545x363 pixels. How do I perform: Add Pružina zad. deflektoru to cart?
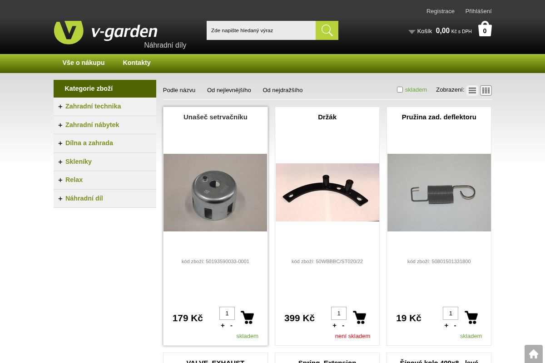pyautogui.click(x=471, y=317)
